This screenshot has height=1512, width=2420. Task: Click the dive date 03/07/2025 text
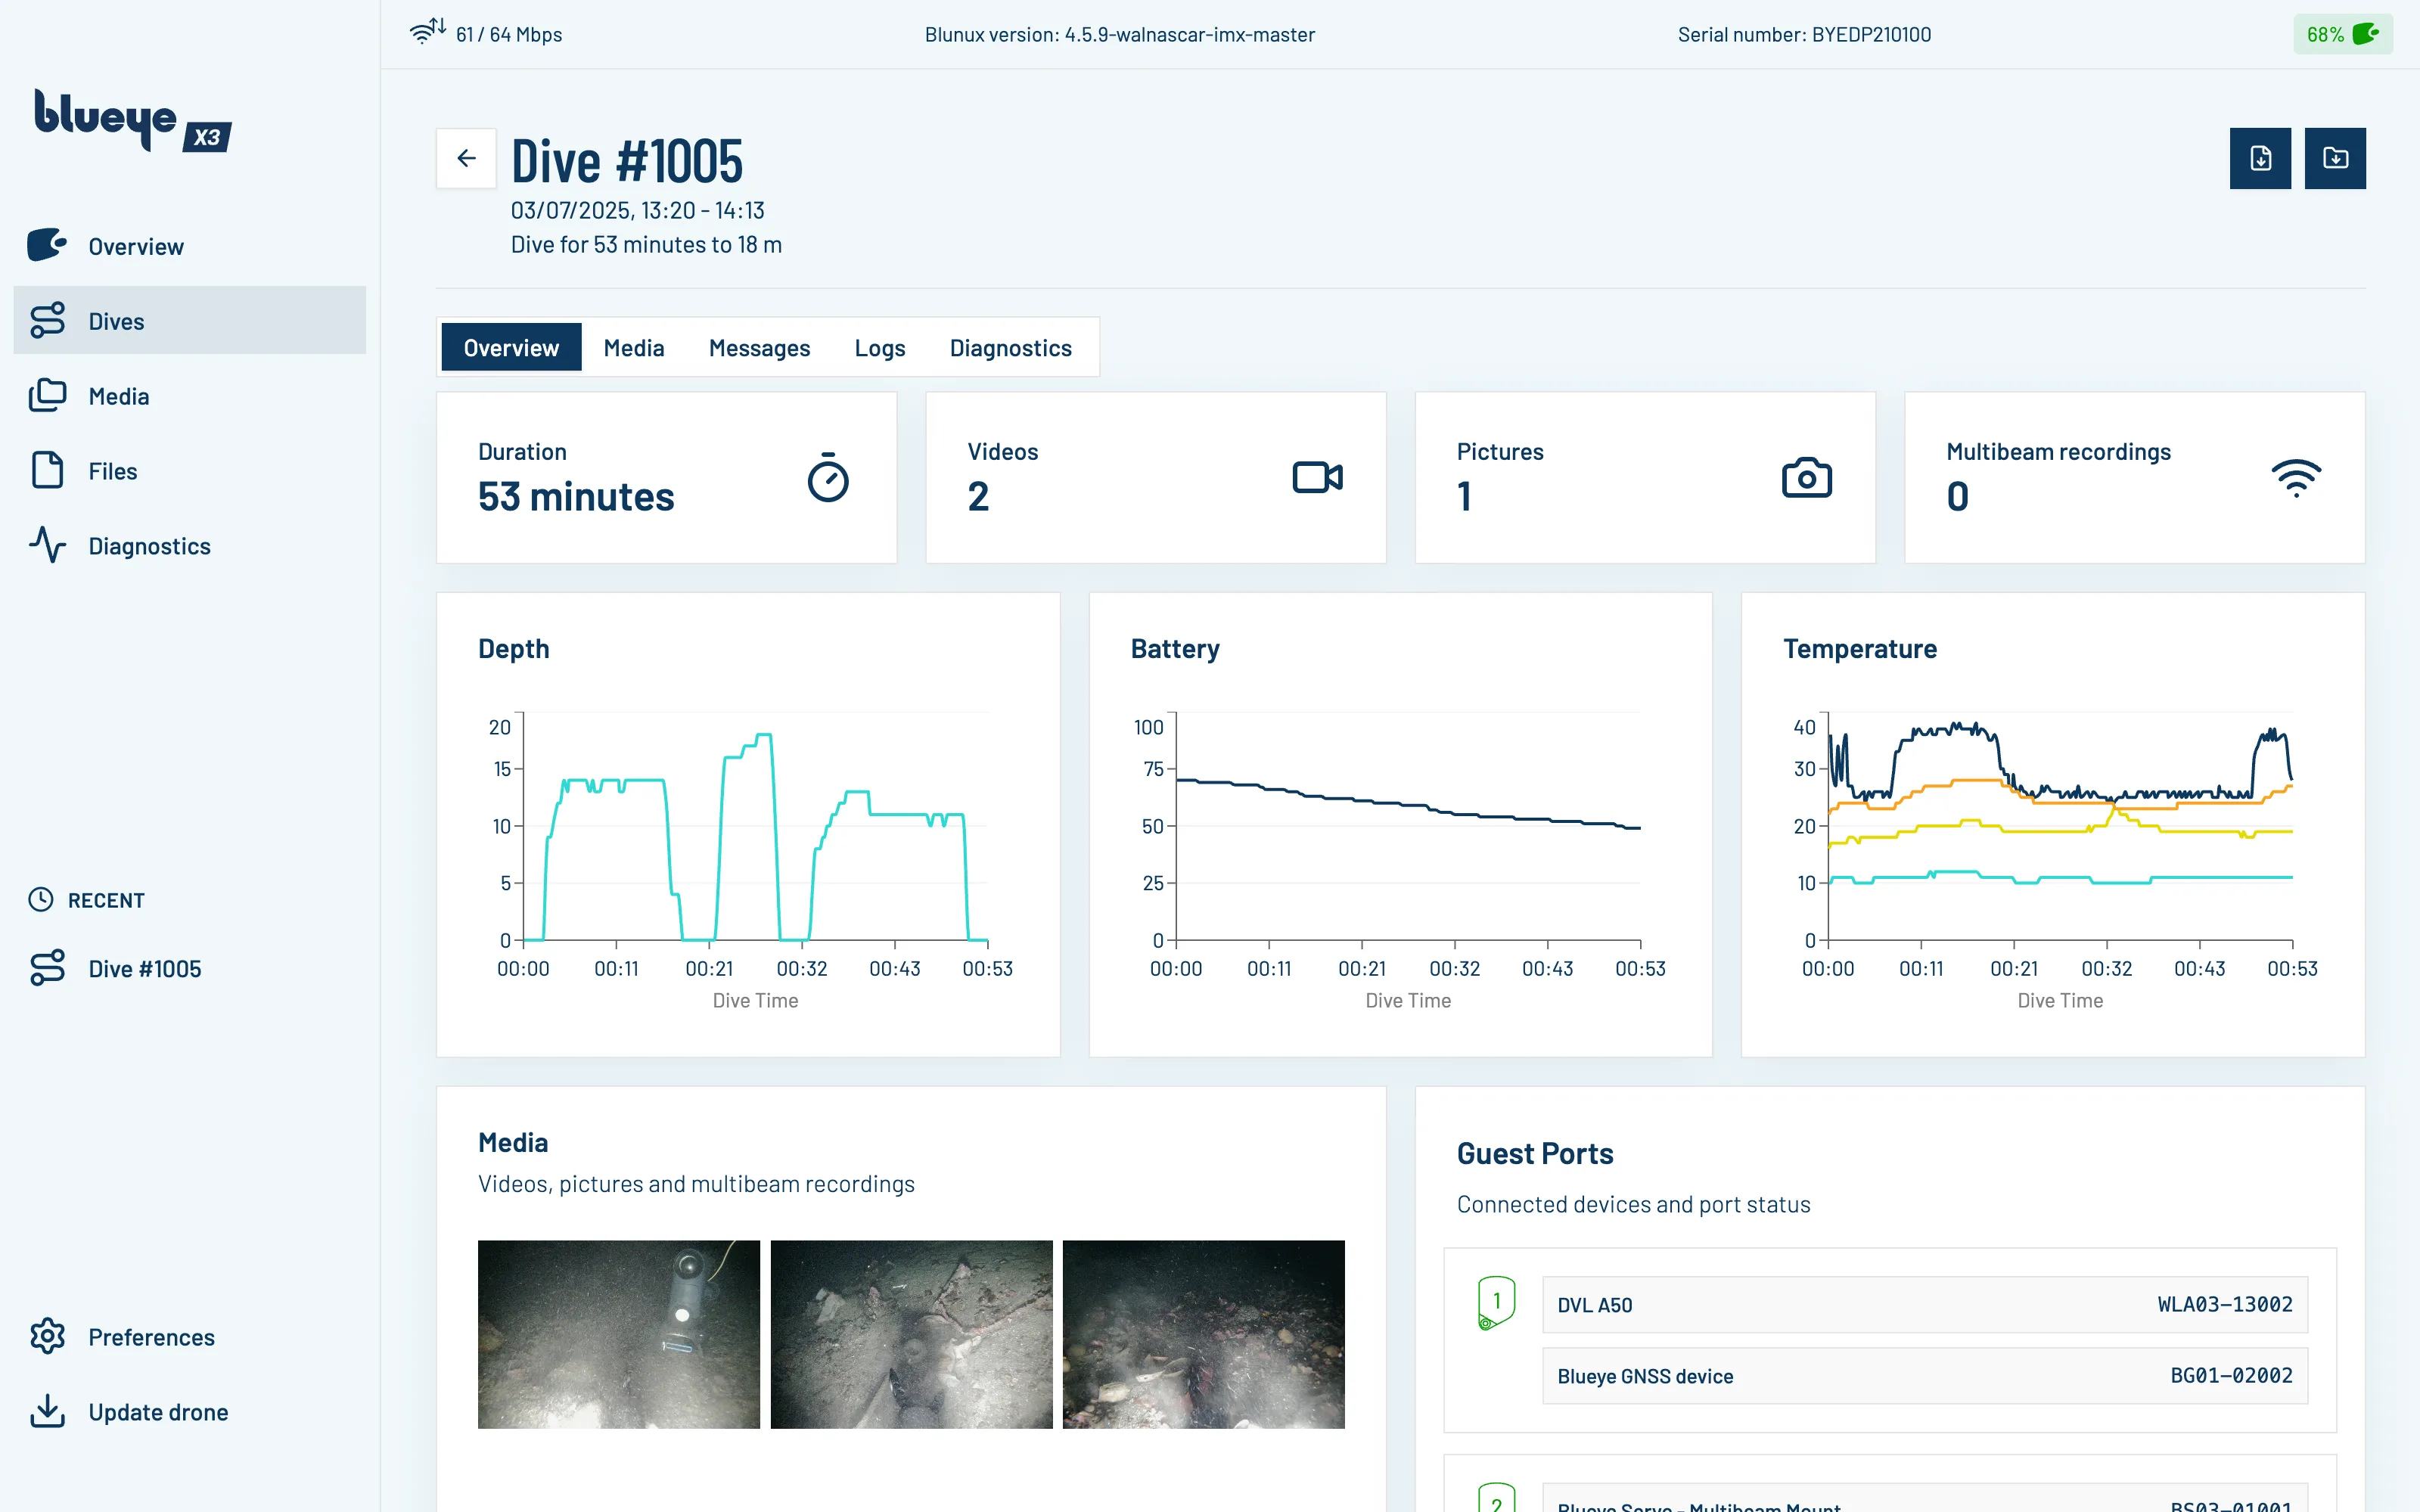571,210
